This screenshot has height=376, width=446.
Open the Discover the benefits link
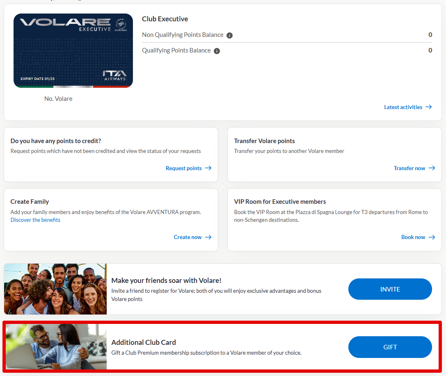coord(35,220)
